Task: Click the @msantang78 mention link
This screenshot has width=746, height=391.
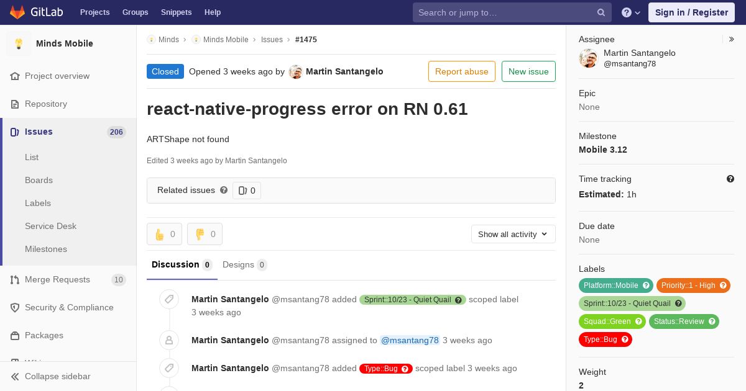Action: (410, 340)
